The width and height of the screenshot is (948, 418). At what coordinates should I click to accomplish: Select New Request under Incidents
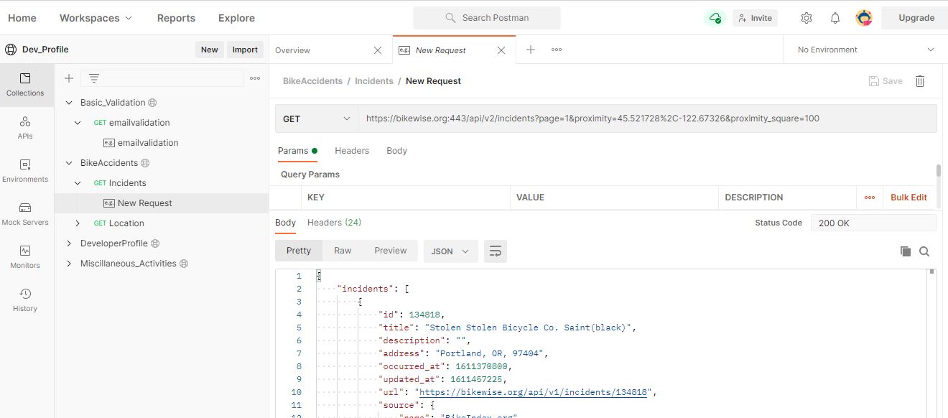click(x=144, y=203)
